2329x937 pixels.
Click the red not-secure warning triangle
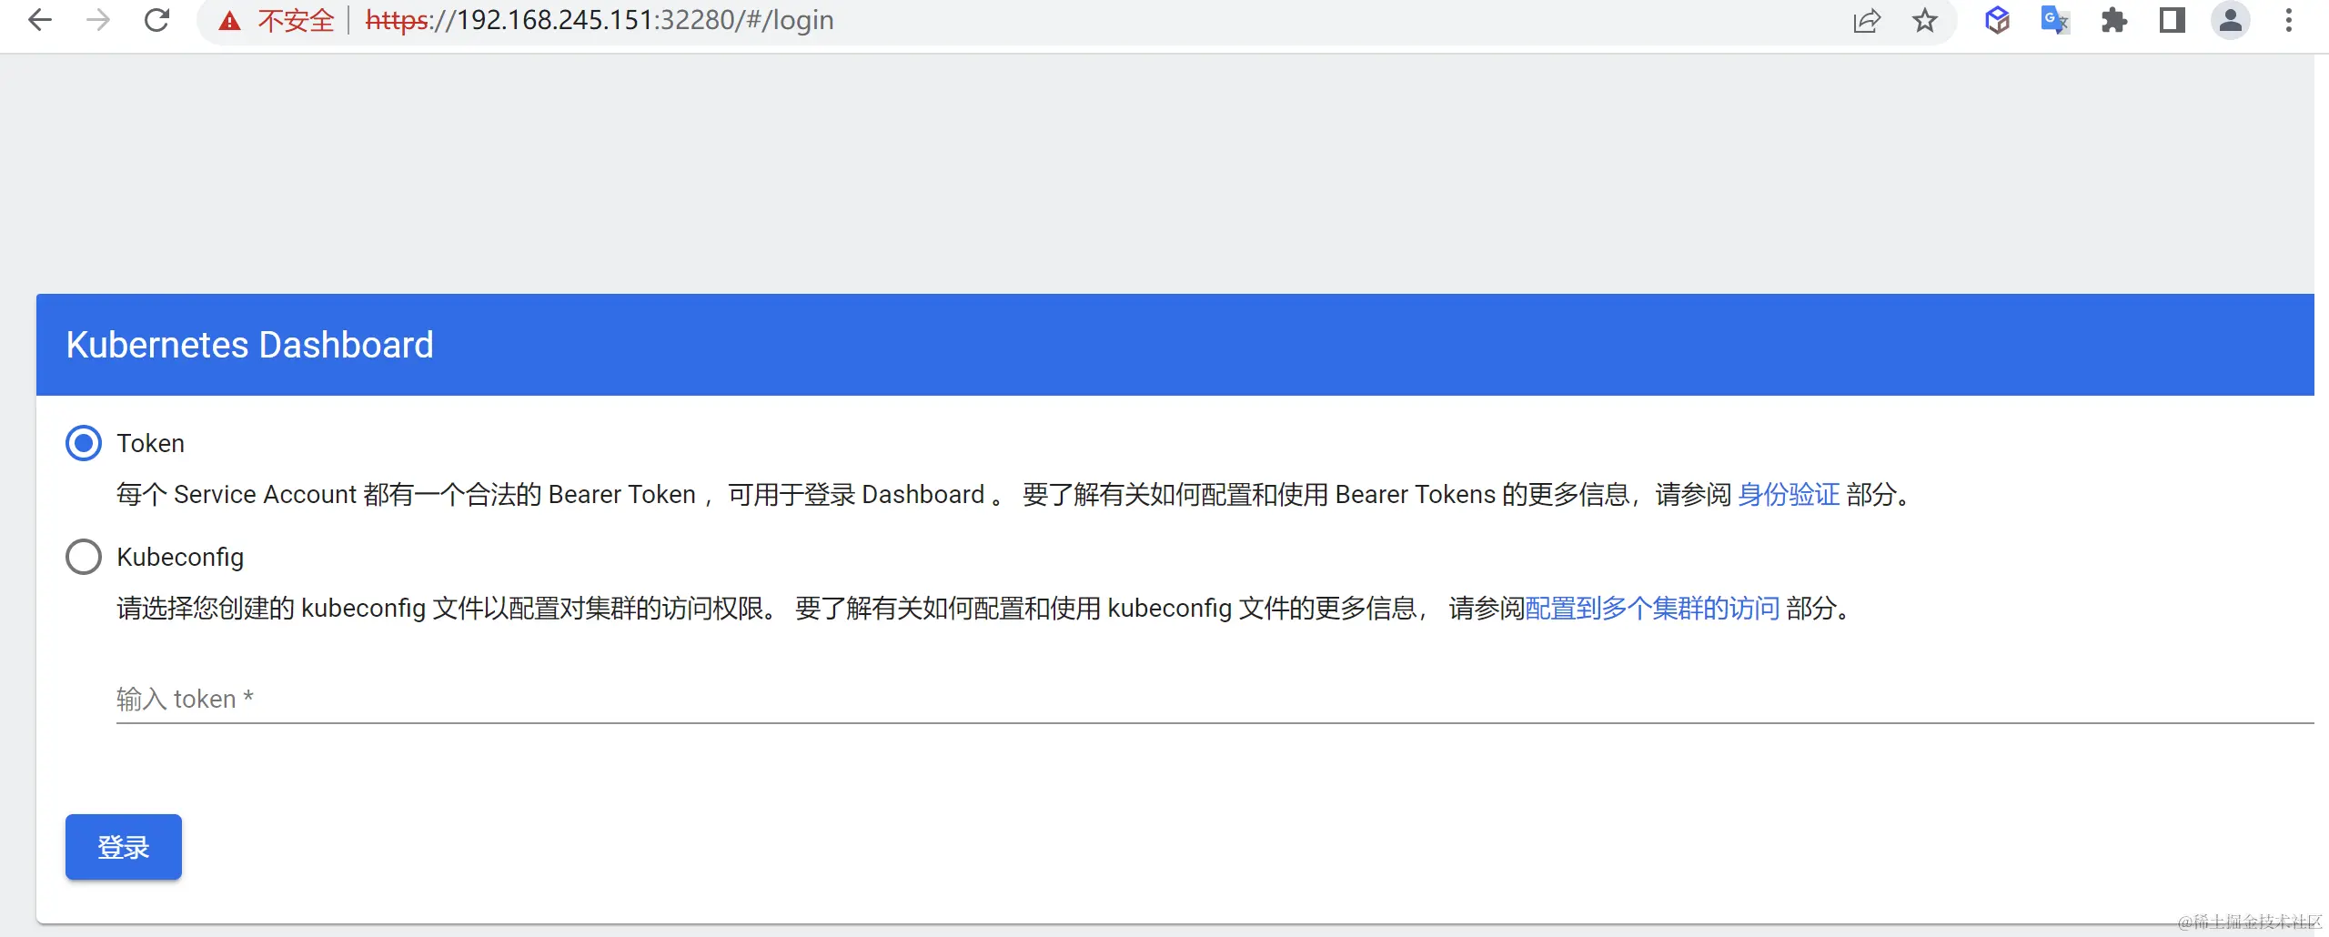pyautogui.click(x=229, y=21)
